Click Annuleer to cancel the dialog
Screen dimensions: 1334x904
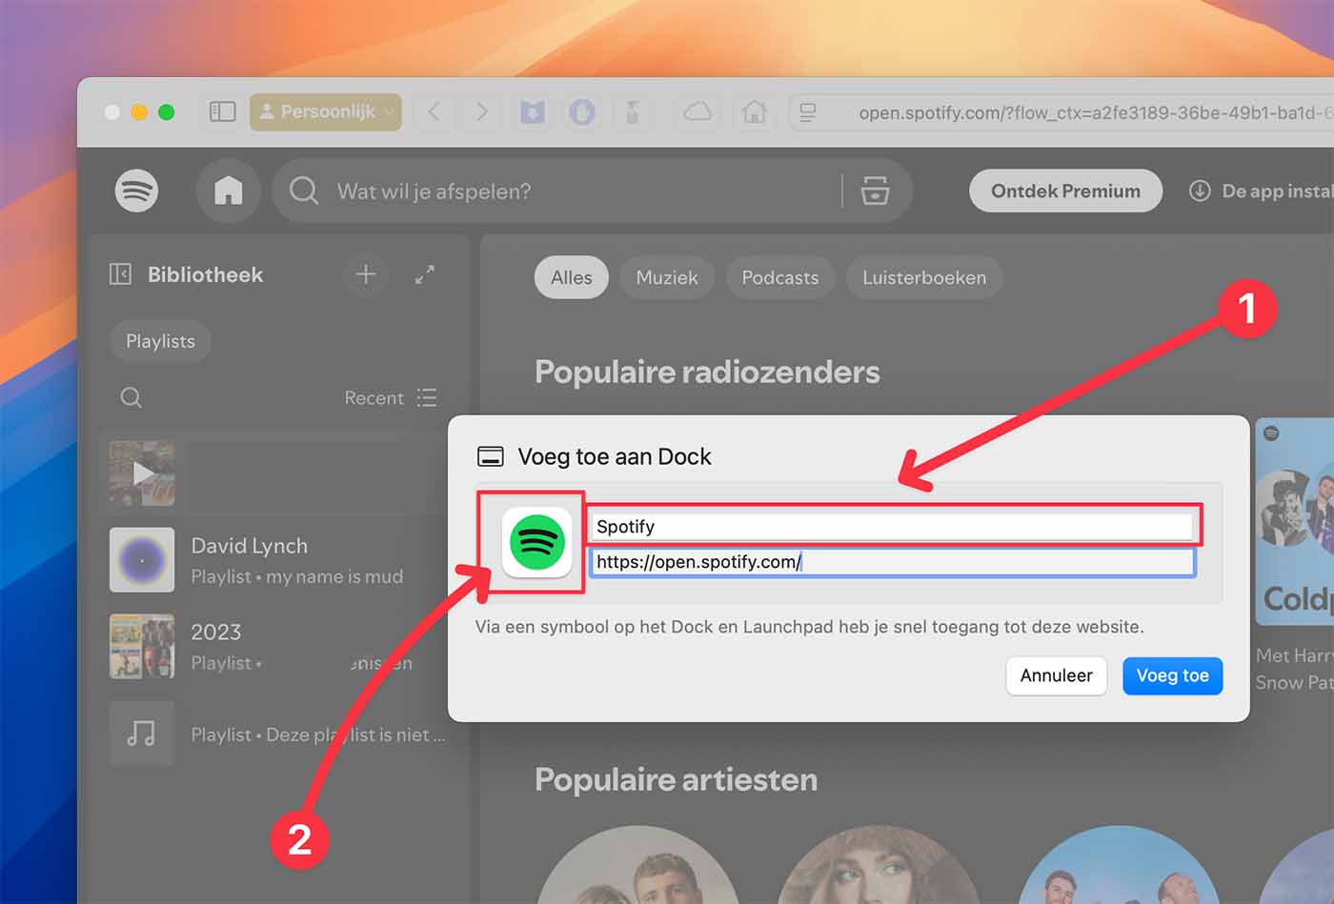(x=1056, y=675)
